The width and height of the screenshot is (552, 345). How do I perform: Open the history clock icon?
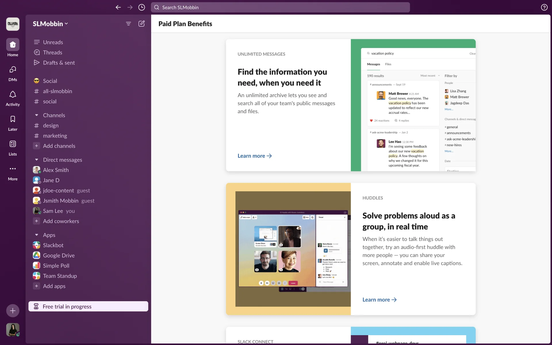coord(141,7)
